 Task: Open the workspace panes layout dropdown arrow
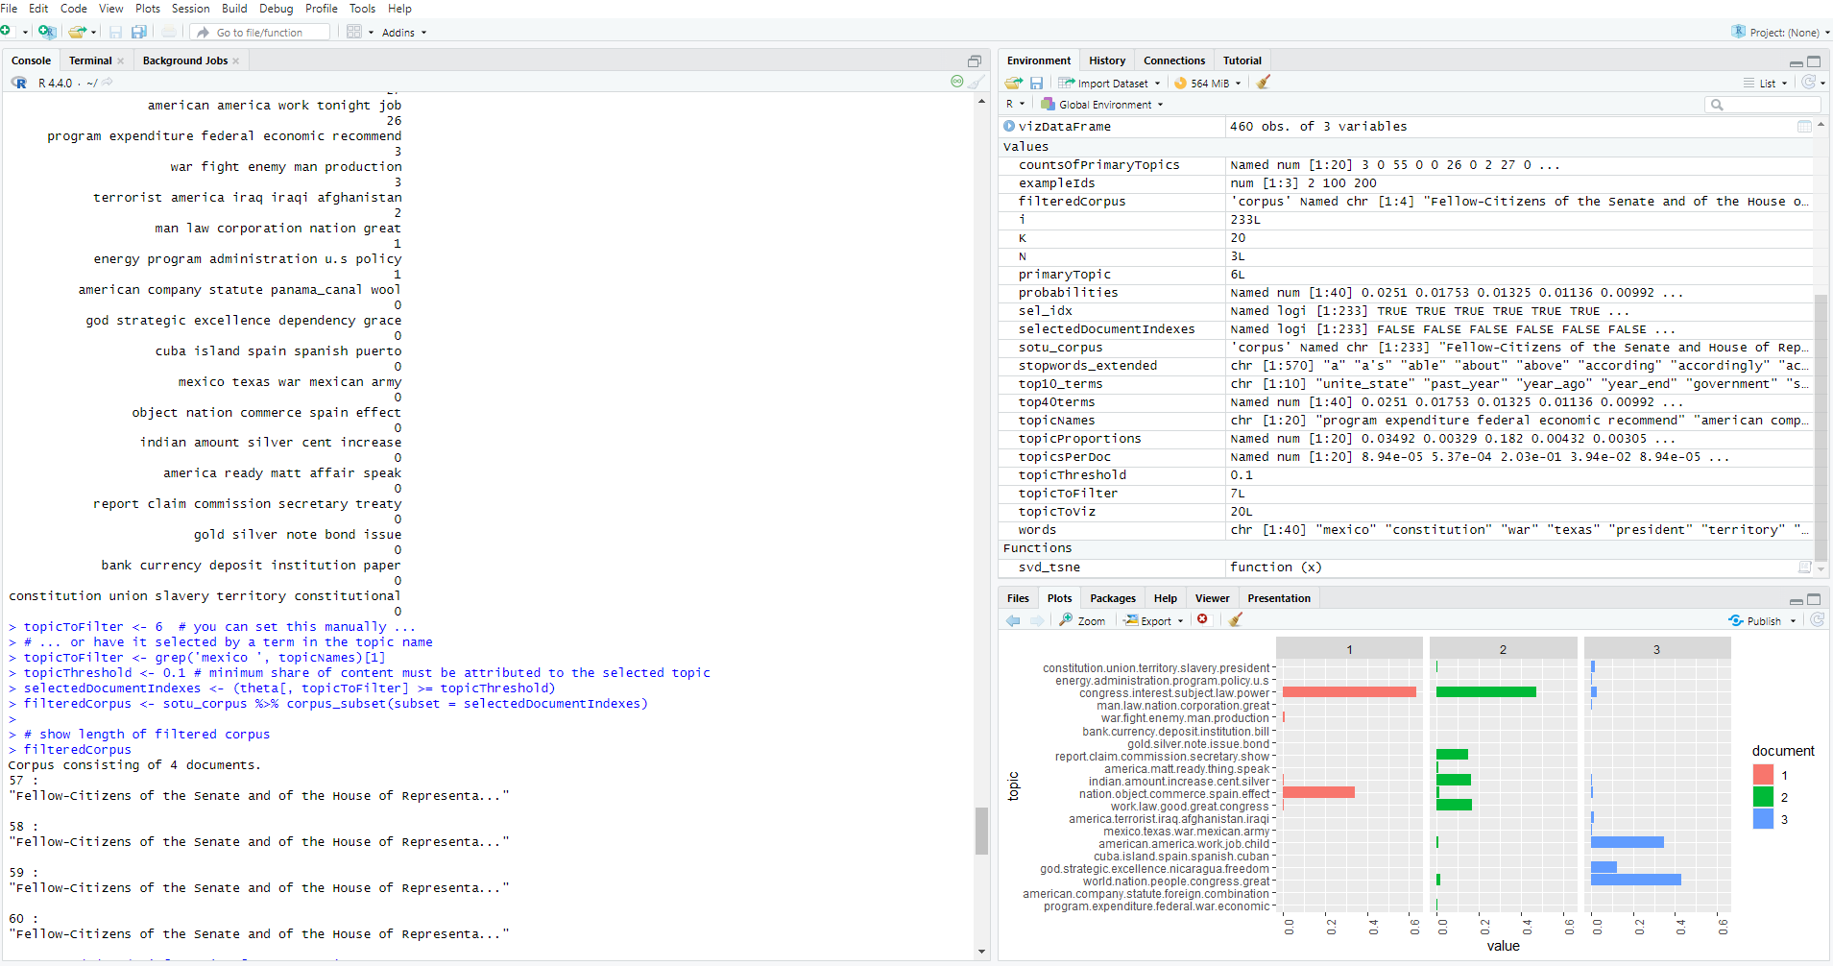tap(371, 33)
